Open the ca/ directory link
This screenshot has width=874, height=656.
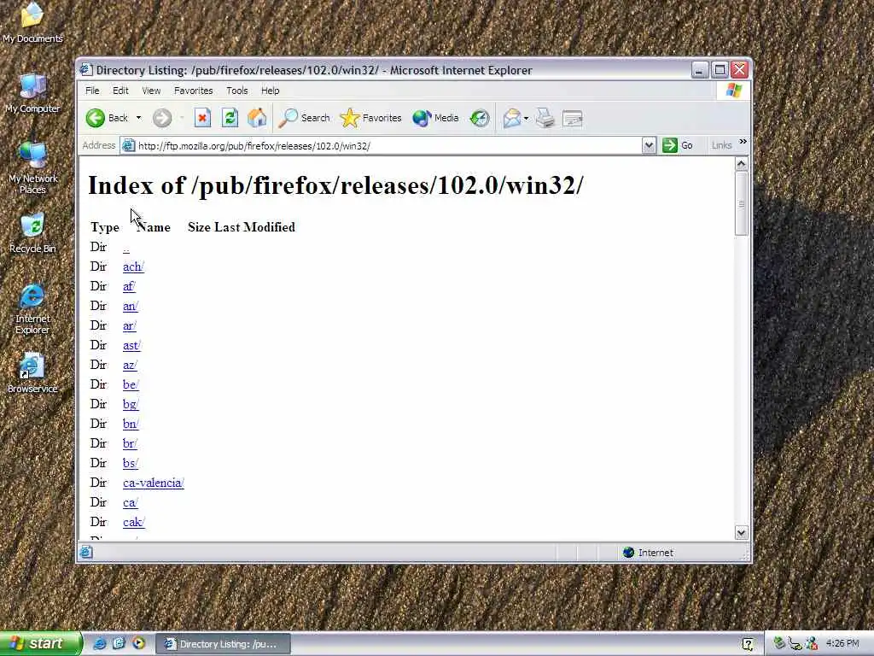[130, 502]
